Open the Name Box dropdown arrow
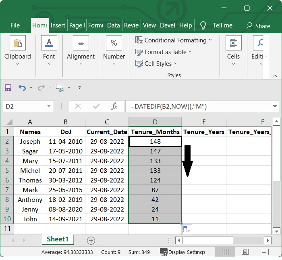The width and height of the screenshot is (282, 260). pyautogui.click(x=49, y=107)
